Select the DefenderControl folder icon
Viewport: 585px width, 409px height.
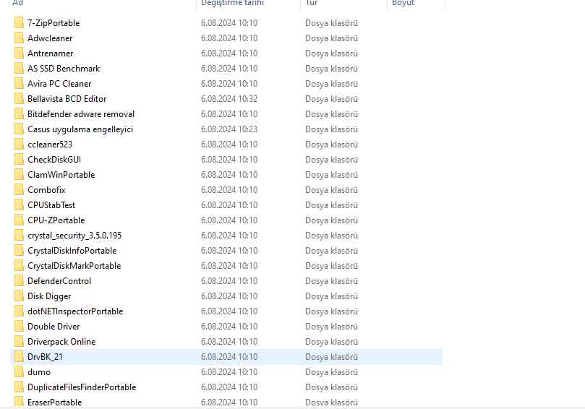pyautogui.click(x=19, y=281)
